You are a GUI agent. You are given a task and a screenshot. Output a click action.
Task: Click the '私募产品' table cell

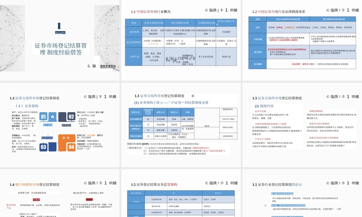[x=226, y=56]
